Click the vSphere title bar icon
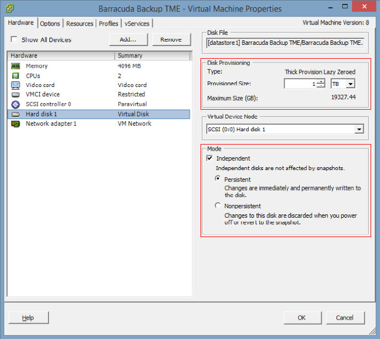Viewport: 380px width, 339px height. tap(9, 8)
